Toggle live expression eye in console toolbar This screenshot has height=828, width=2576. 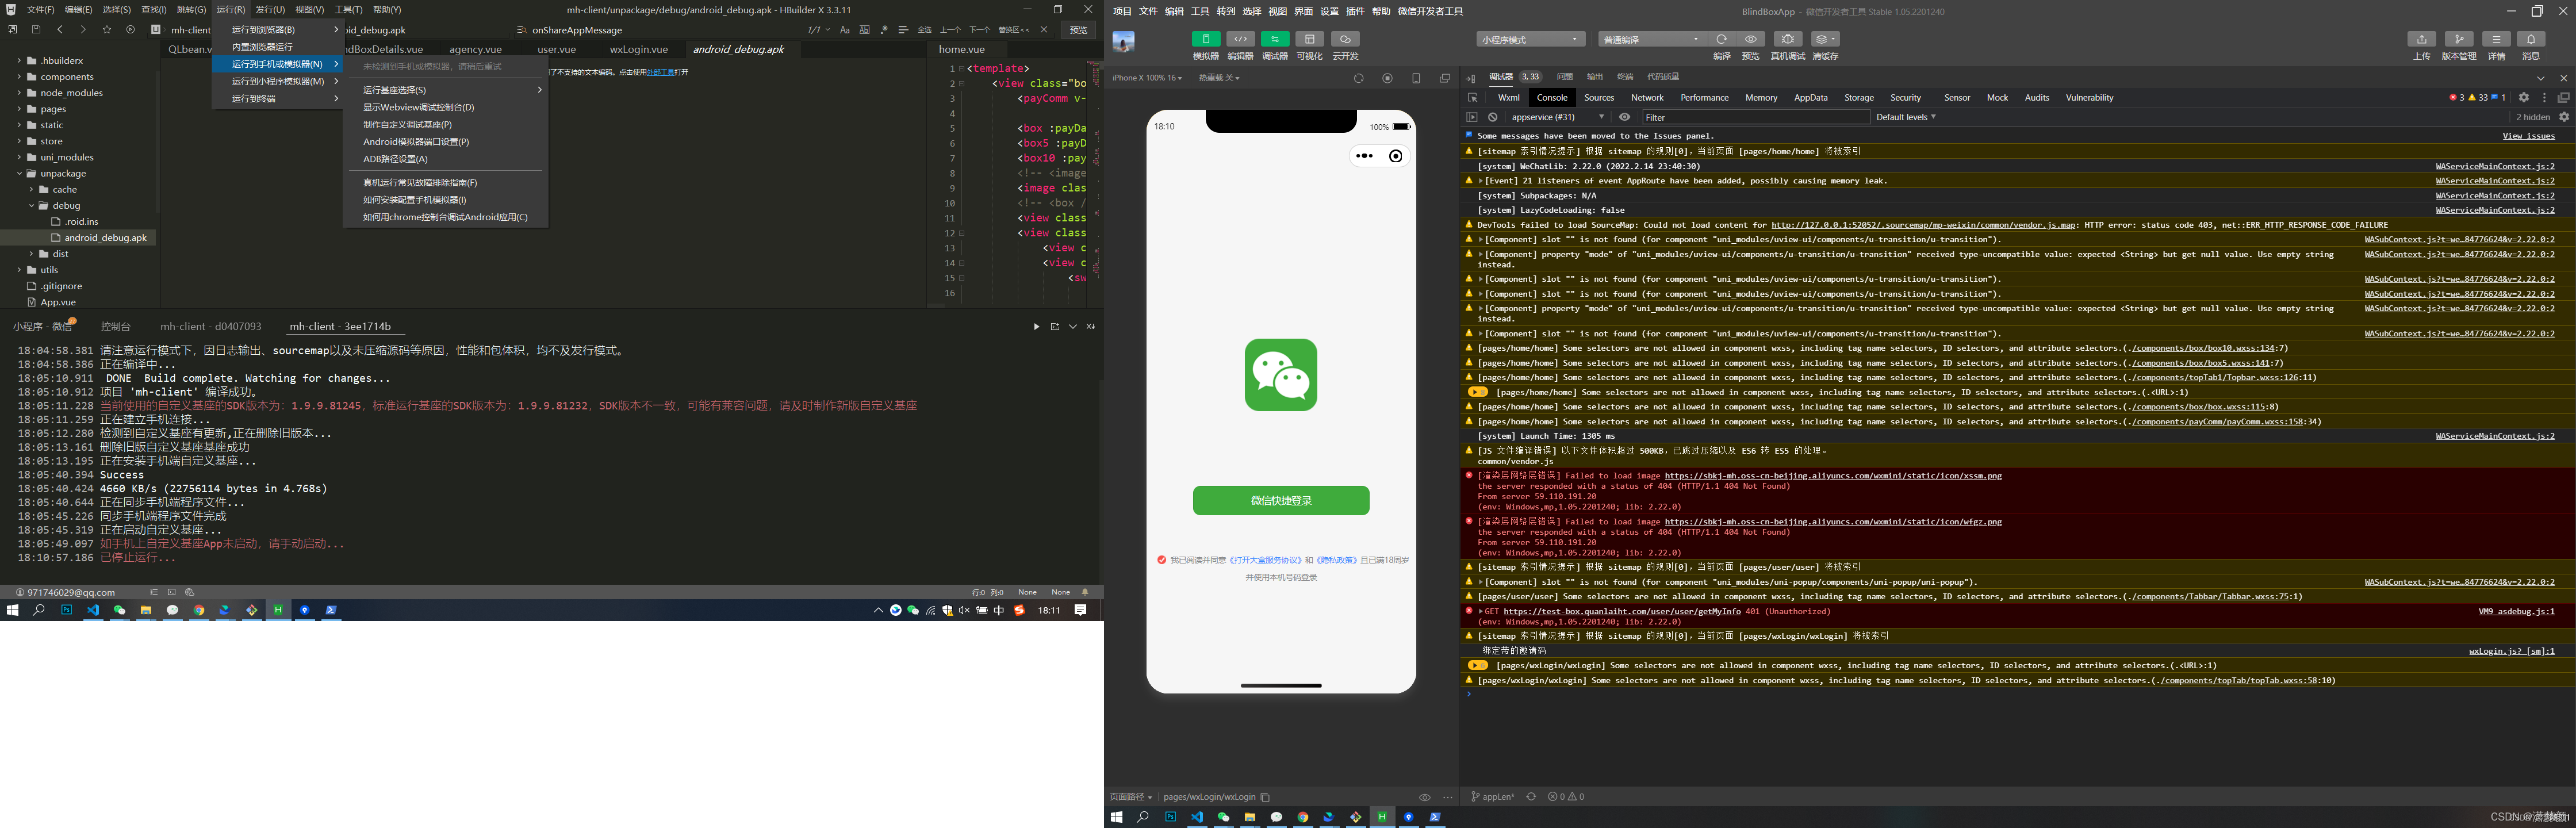[1624, 117]
